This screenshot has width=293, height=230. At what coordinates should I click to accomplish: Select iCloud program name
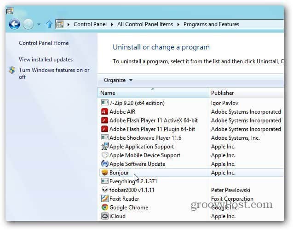pyautogui.click(x=117, y=216)
